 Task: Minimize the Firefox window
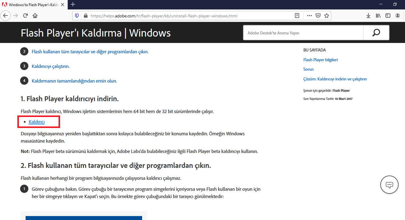pos(381,4)
